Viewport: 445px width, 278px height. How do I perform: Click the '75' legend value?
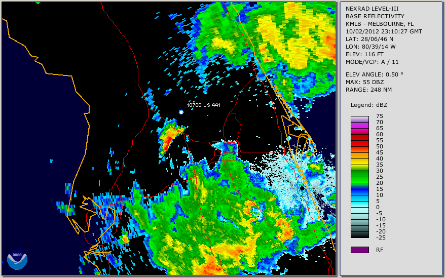pos(380,116)
